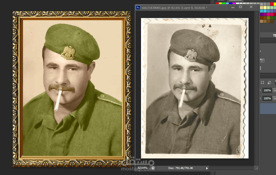Screen dimensions: 276x175
Task: Close the 66635830001.jpg document window
Action: (x=251, y=7)
